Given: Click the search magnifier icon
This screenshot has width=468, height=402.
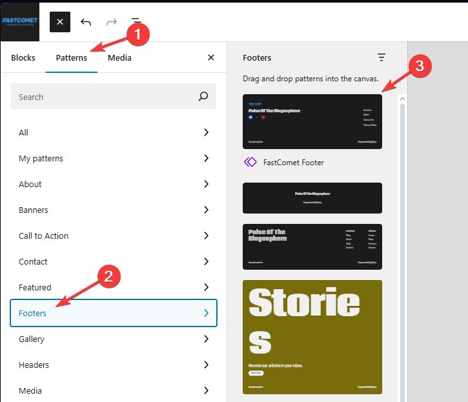Looking at the screenshot, I should click(x=203, y=97).
